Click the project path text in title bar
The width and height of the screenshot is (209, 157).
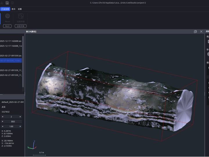[x=118, y=3]
